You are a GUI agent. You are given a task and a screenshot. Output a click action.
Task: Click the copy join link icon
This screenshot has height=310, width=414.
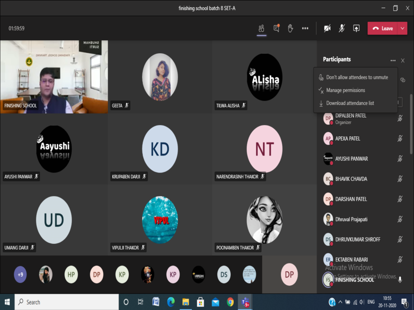[x=403, y=80]
